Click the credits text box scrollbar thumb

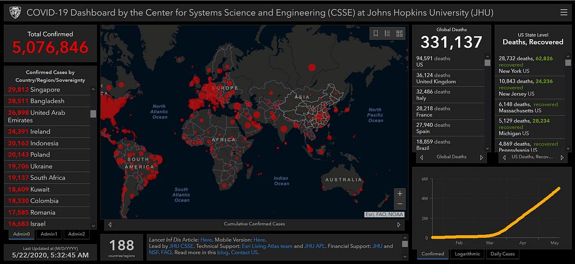click(405, 244)
